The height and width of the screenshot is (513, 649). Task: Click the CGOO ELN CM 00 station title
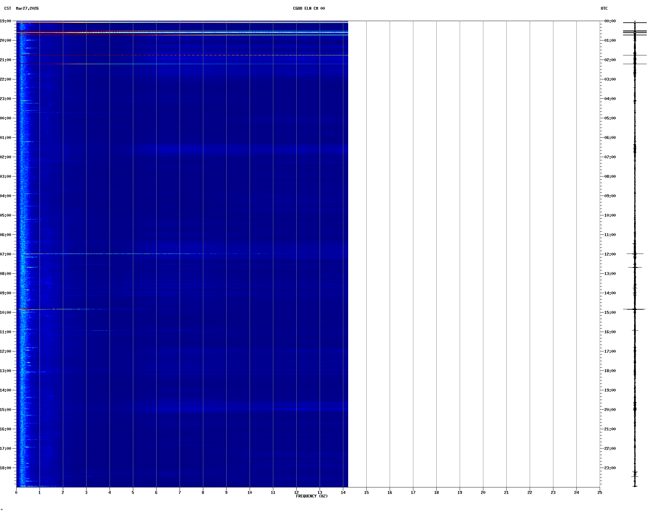pyautogui.click(x=309, y=8)
